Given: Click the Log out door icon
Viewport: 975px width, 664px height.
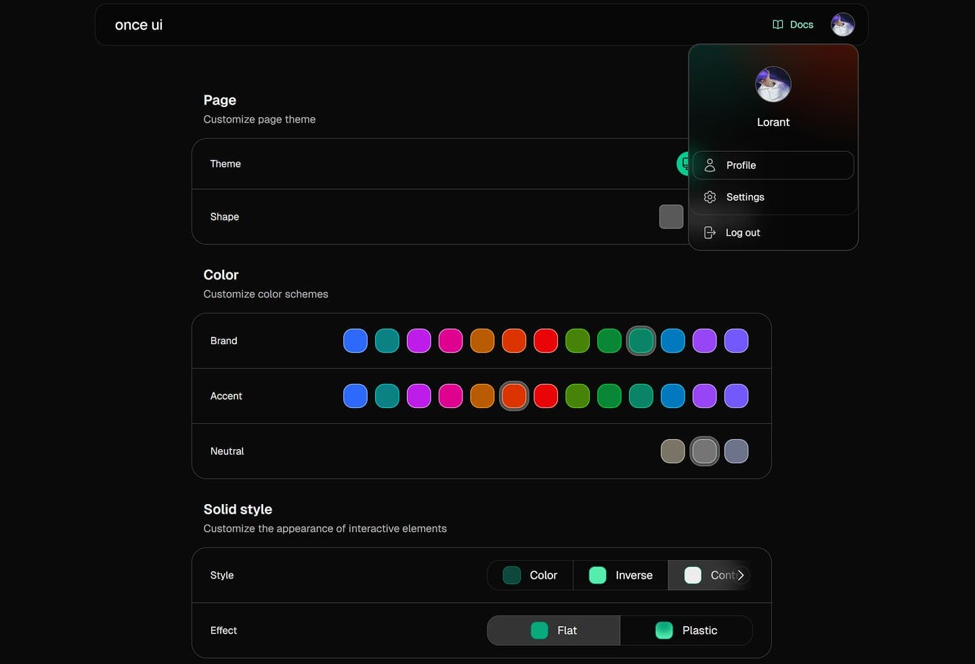Looking at the screenshot, I should tap(710, 232).
